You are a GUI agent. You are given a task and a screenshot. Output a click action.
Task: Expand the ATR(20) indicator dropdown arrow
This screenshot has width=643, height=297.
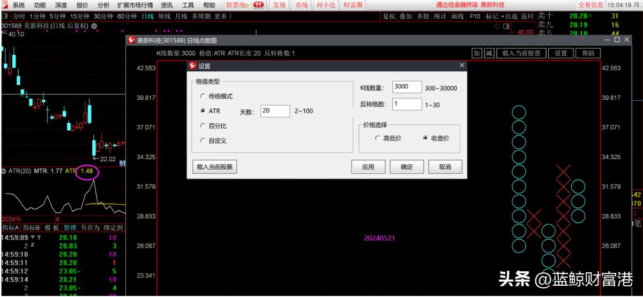coord(3,171)
